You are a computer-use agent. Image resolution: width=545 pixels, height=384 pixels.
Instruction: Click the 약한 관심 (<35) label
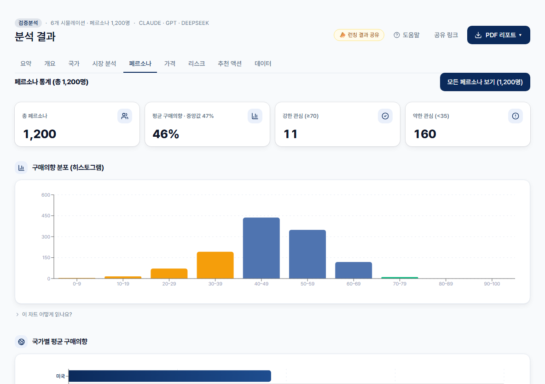[x=431, y=116]
